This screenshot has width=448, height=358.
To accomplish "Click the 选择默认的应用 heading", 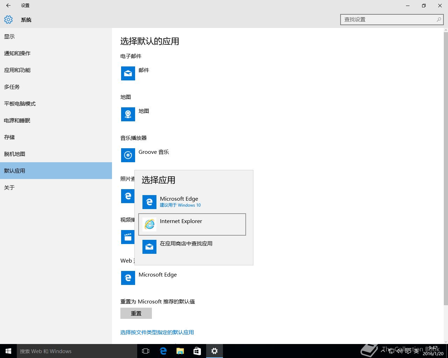I will click(x=150, y=41).
